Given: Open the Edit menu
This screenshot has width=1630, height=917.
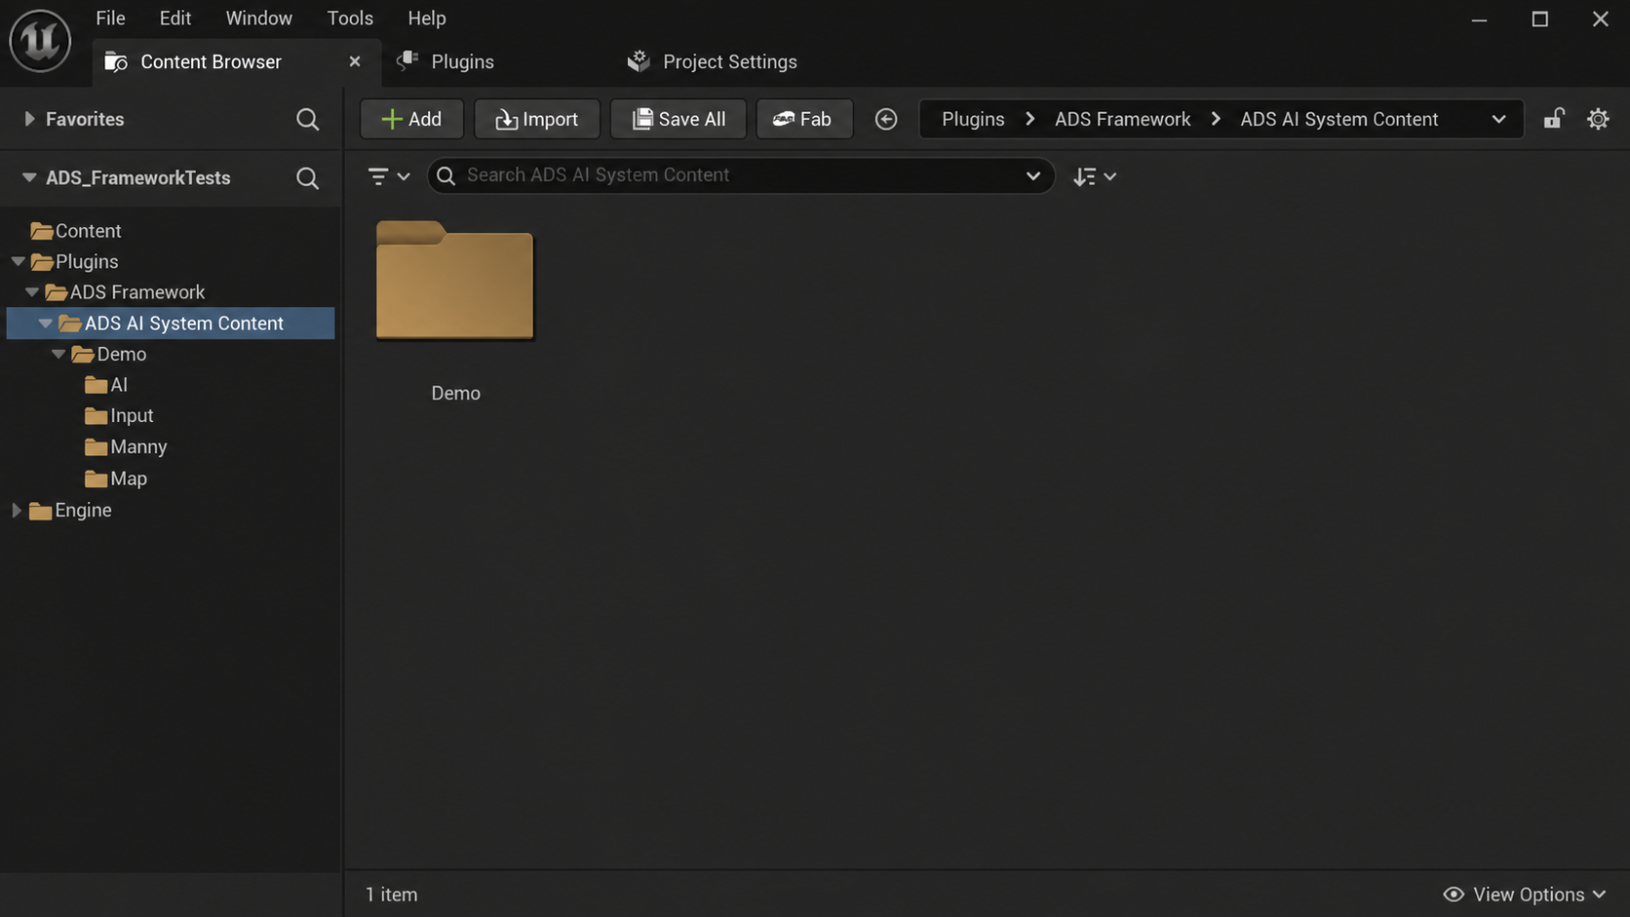Looking at the screenshot, I should [175, 19].
